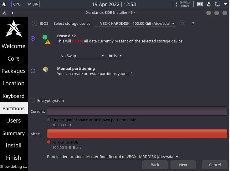Enable the Encrypt system checkbox
The width and height of the screenshot is (230, 171).
click(x=33, y=100)
